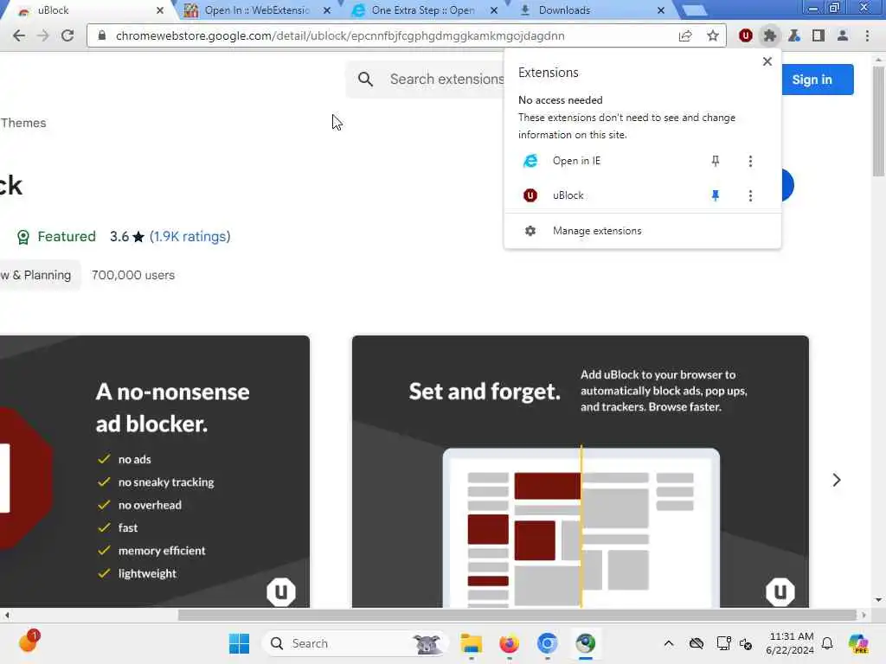This screenshot has width=886, height=664.
Task: Toggle the side panel icon
Action: 818,35
